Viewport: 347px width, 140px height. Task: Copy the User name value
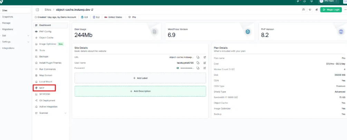click(x=198, y=63)
